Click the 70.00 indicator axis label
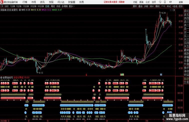Image resolution: width=189 pixels, height=122 pixels. pos(180,86)
